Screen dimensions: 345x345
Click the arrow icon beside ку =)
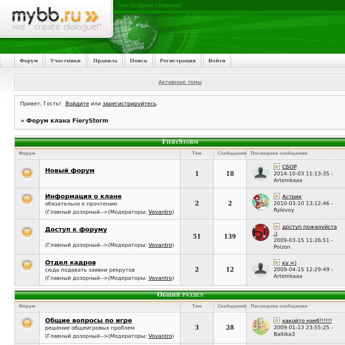(x=276, y=262)
